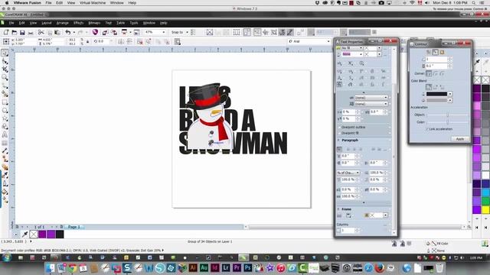Click Apply button in Contour panel
This screenshot has width=490, height=275.
pyautogui.click(x=460, y=139)
